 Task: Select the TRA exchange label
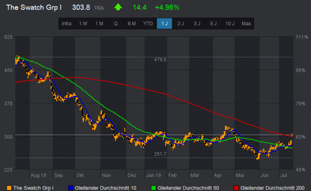tap(99, 8)
